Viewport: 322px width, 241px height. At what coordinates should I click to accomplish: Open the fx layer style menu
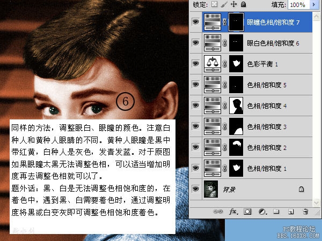click(x=233, y=212)
